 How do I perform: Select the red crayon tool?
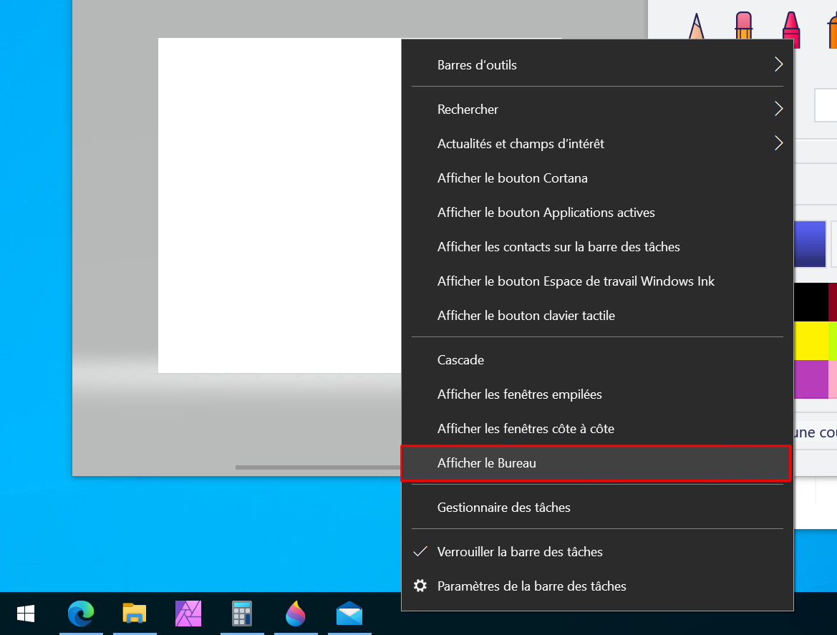coord(791,29)
